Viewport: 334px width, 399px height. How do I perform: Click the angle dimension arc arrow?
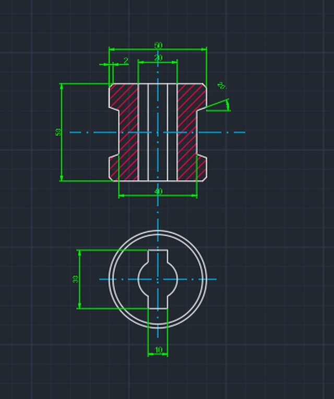pyautogui.click(x=228, y=105)
